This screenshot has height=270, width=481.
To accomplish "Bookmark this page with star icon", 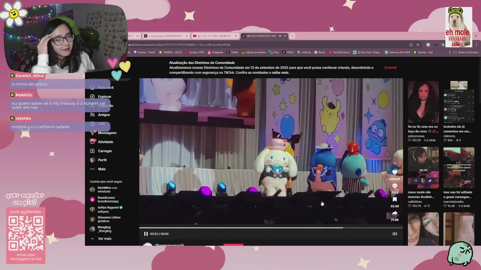I will pos(418,45).
